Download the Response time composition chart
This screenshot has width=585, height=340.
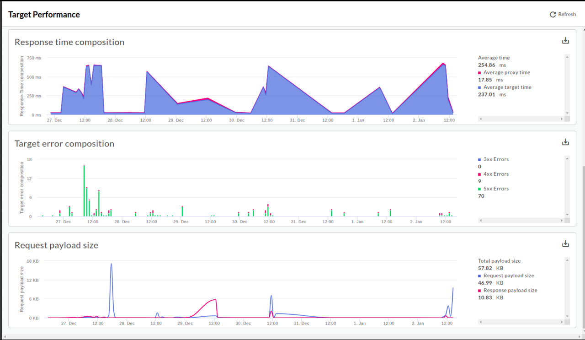click(565, 40)
